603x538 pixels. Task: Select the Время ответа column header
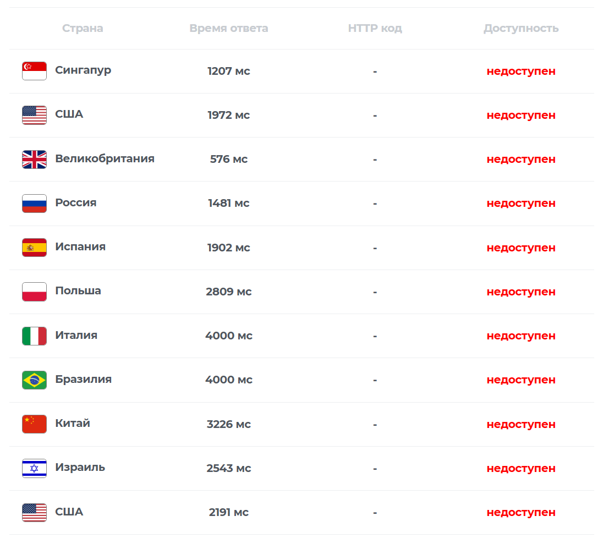[x=229, y=28]
